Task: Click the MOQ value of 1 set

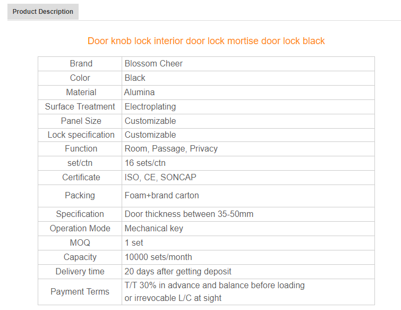Action: (x=134, y=243)
